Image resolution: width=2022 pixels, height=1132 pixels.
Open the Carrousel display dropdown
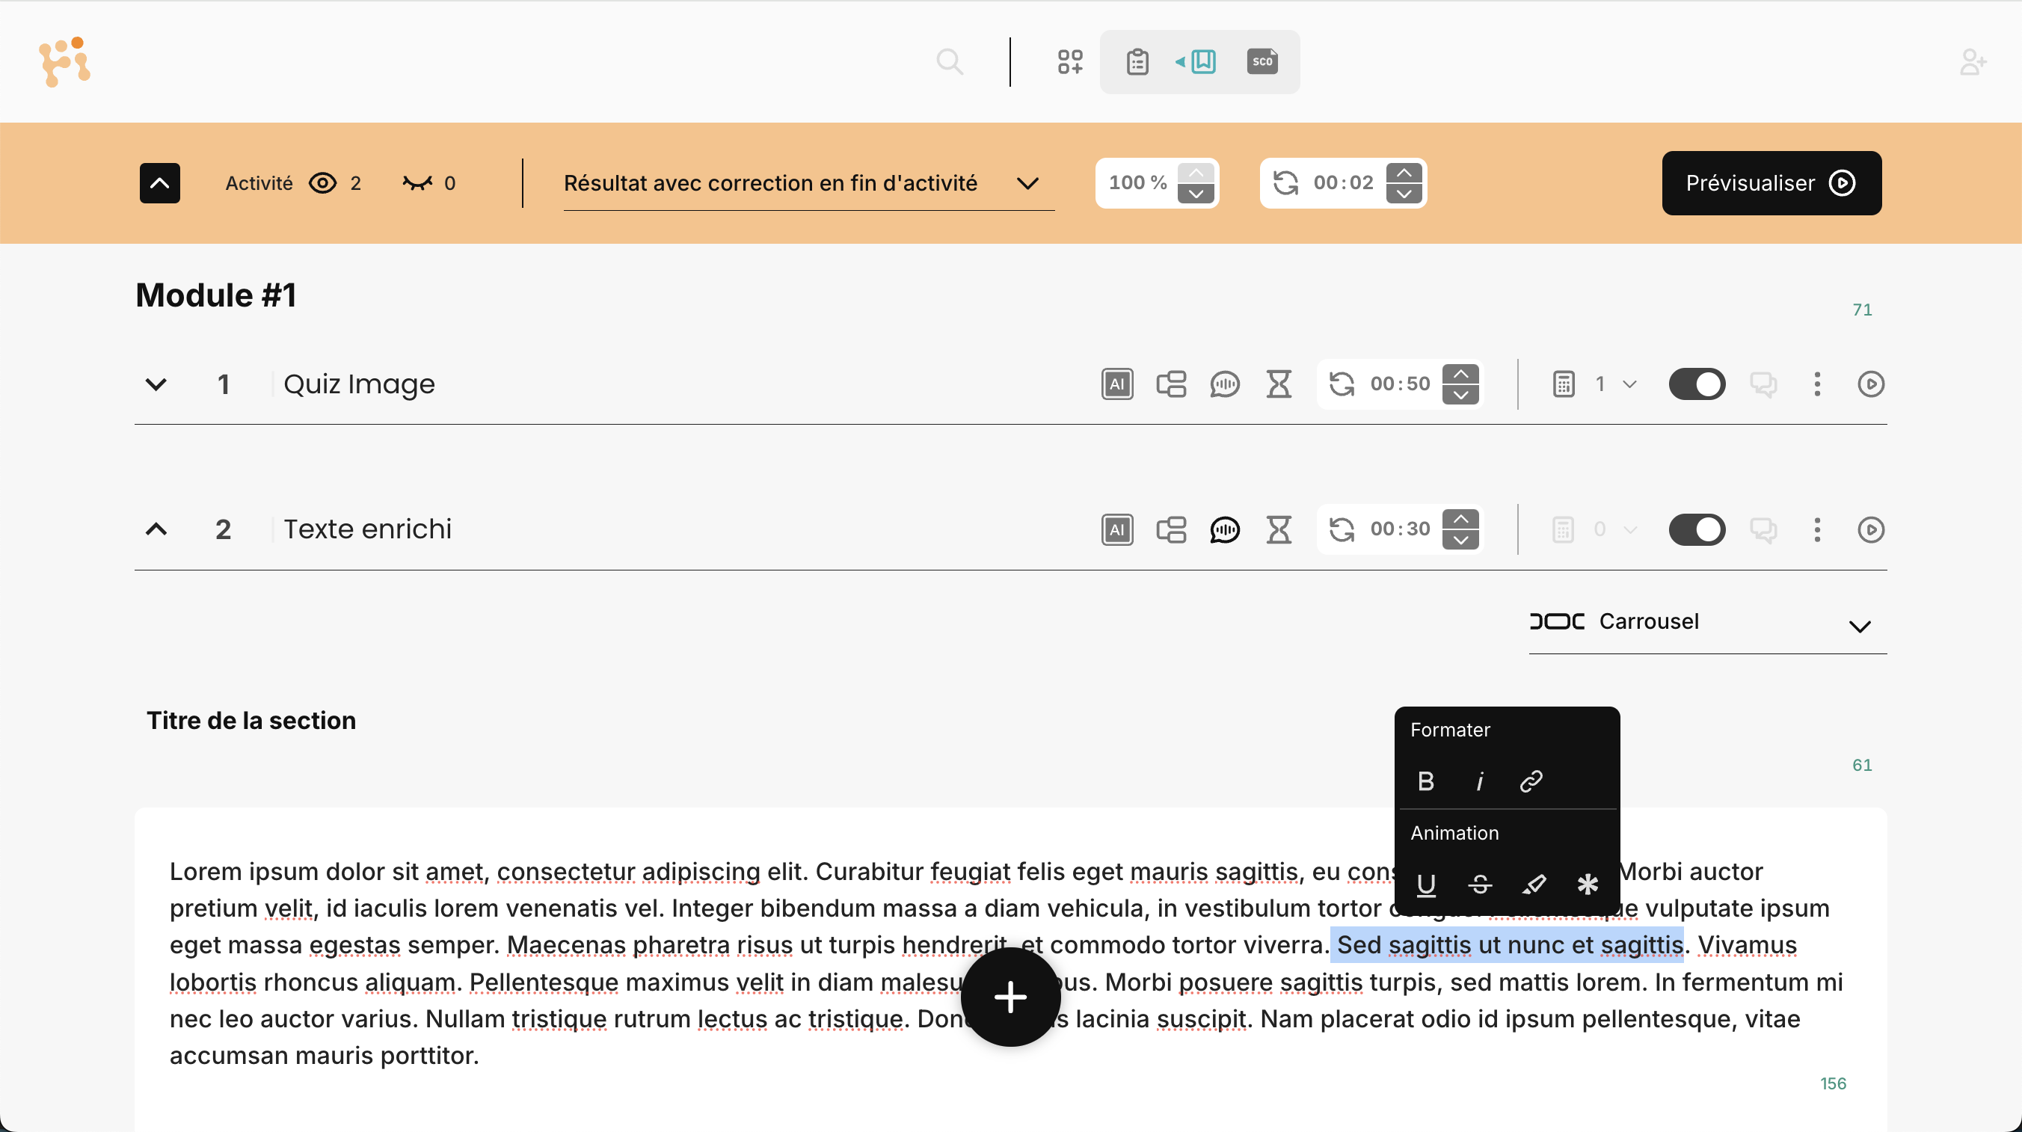(1708, 623)
